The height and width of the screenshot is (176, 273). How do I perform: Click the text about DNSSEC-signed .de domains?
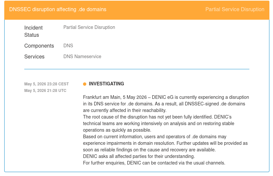coord(215,104)
